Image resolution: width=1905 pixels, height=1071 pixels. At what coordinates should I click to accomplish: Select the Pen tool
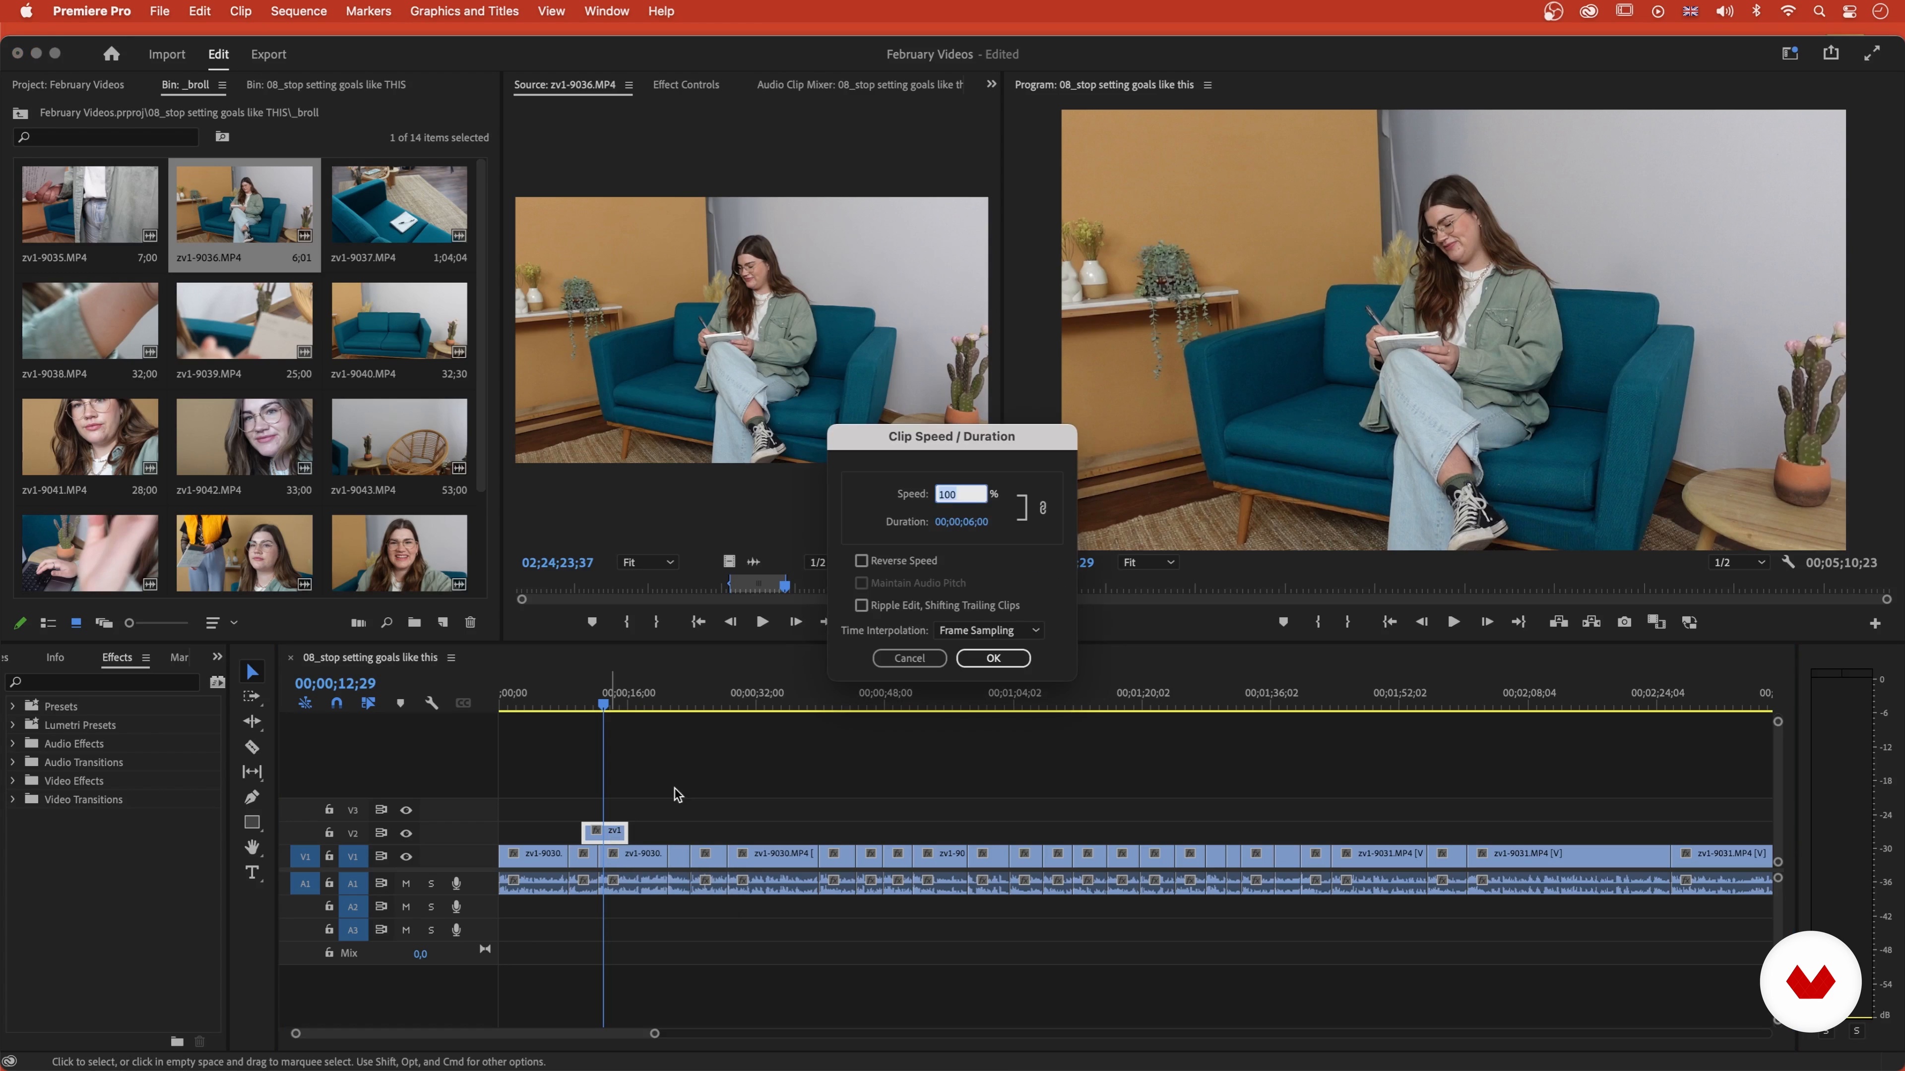point(252,797)
